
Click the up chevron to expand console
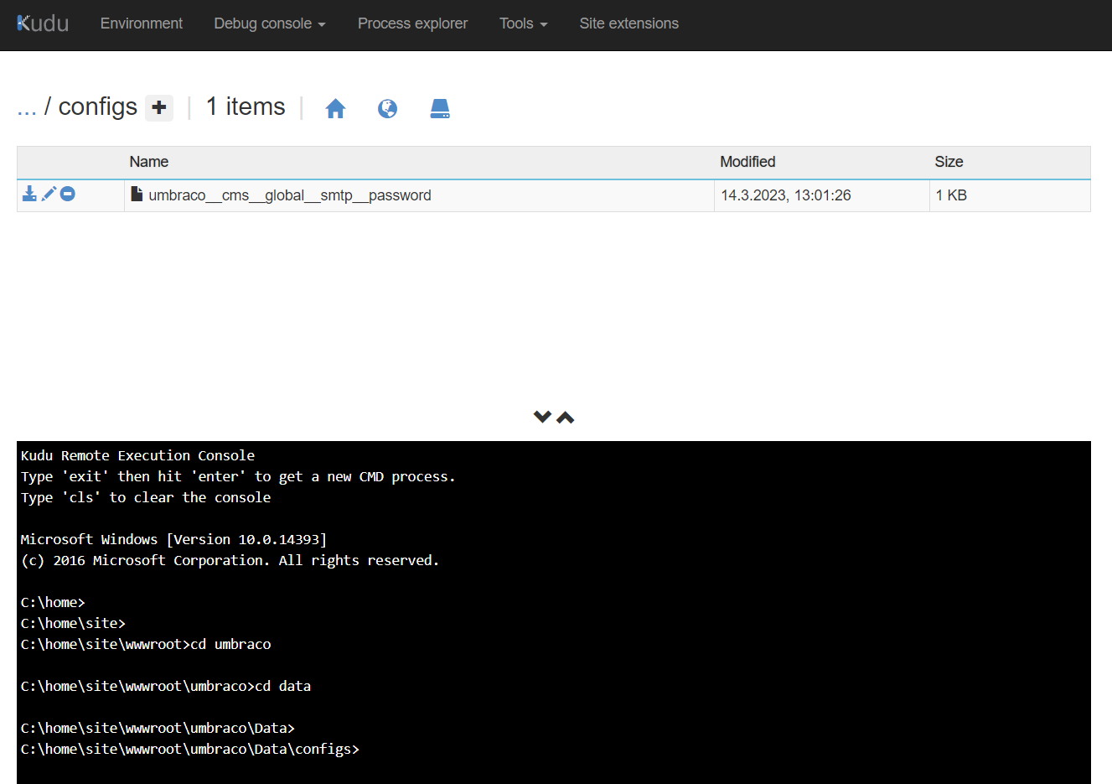(x=566, y=417)
